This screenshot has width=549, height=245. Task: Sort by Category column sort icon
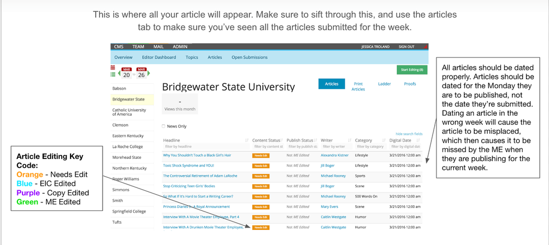[385, 140]
